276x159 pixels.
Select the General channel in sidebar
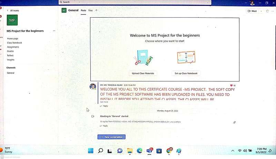[x=11, y=73]
